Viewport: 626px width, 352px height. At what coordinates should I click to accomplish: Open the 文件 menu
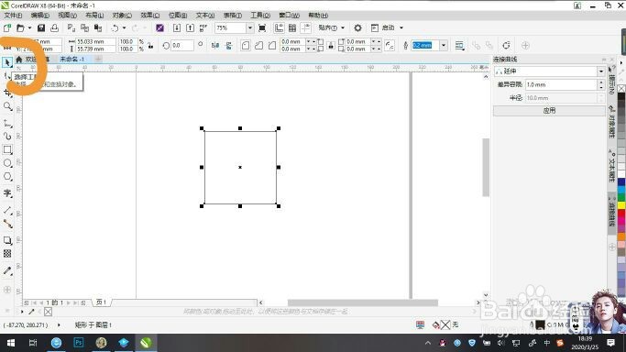[13, 16]
